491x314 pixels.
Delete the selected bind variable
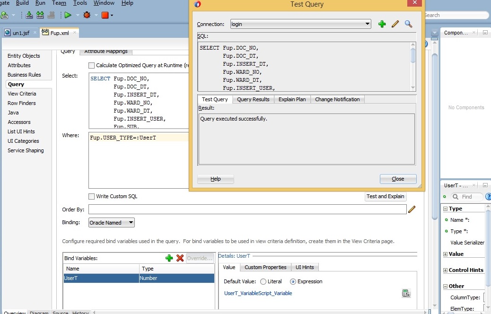(x=180, y=258)
